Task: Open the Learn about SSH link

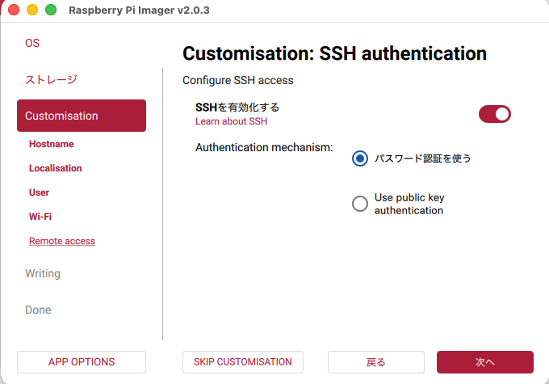Action: click(x=231, y=121)
